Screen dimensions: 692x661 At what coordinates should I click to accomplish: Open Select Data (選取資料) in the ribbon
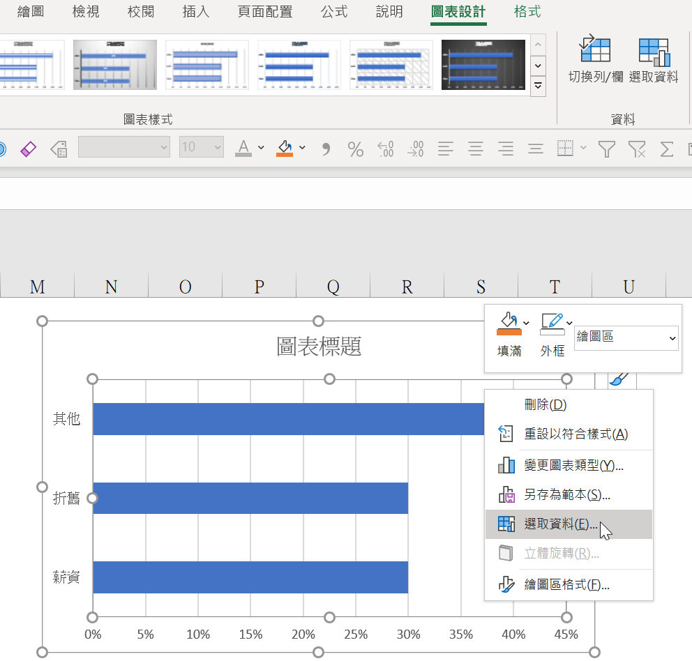654,59
